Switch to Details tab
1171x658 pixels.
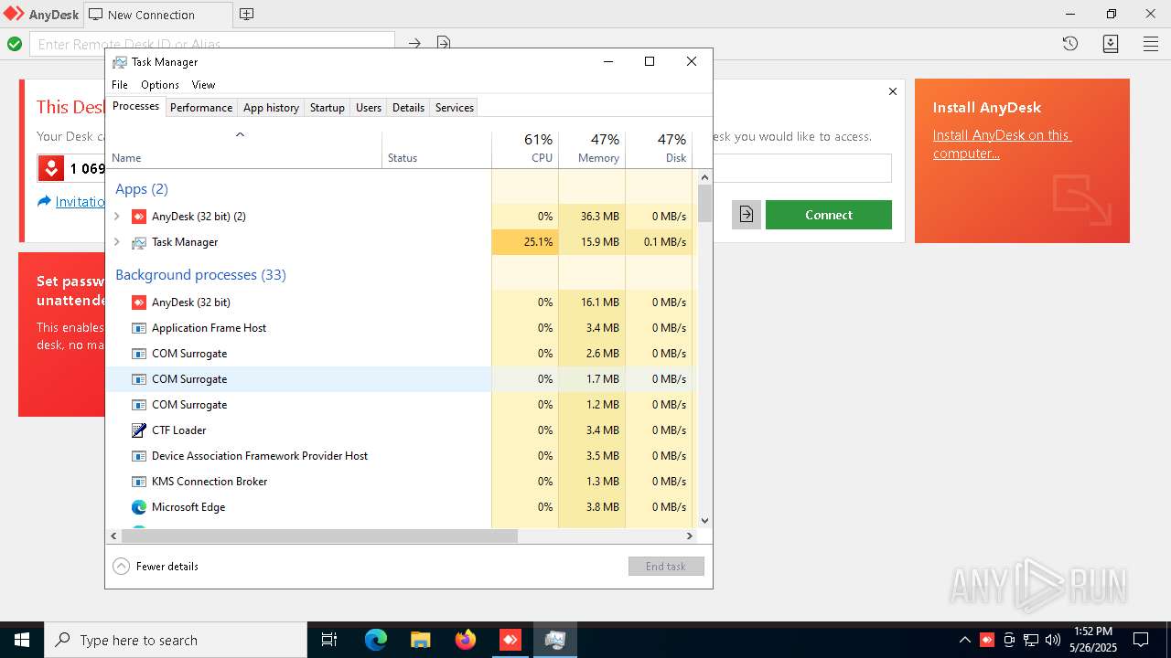(x=408, y=108)
